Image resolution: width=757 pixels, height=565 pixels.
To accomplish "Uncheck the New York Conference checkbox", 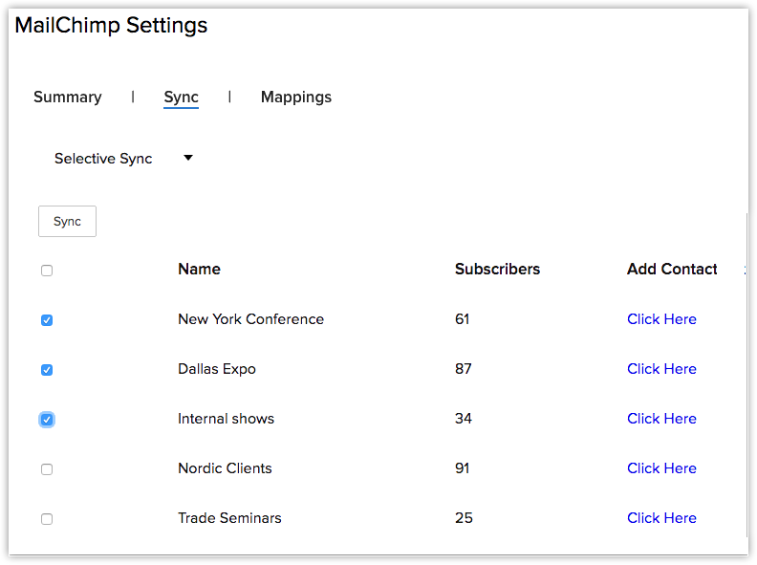I will [x=47, y=320].
